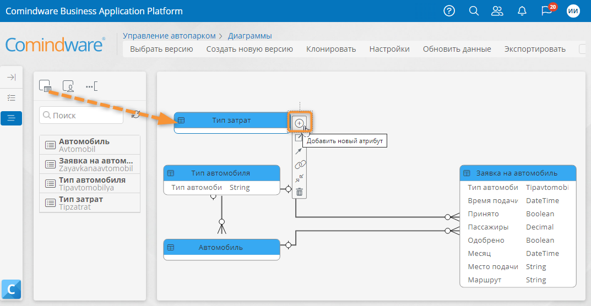Click the Tipavtomobi attribute row in Заявка
The height and width of the screenshot is (306, 591).
coord(518,188)
